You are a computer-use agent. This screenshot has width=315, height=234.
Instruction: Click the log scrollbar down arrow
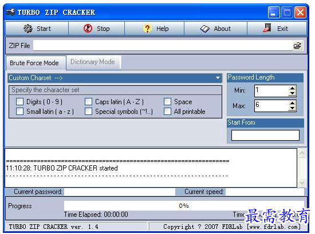[x=302, y=183]
